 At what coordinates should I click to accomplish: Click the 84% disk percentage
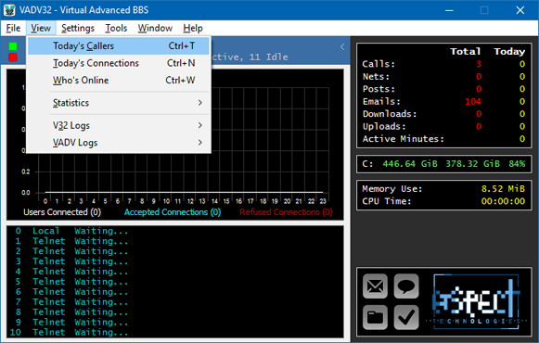pyautogui.click(x=517, y=164)
